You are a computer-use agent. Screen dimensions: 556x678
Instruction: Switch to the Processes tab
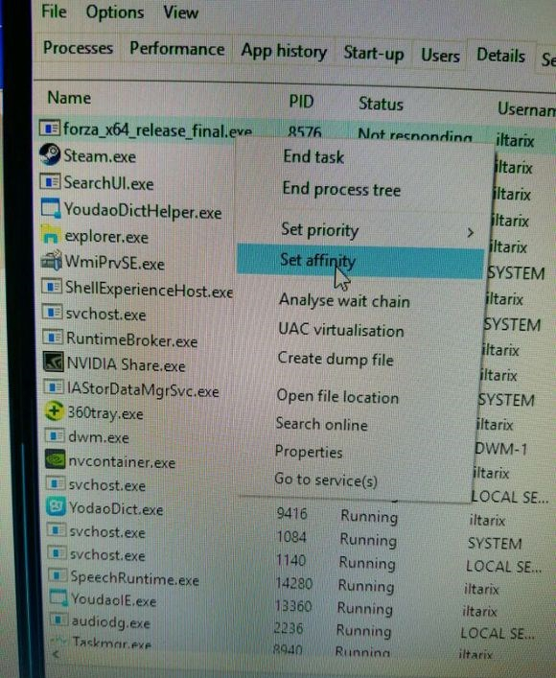pyautogui.click(x=78, y=48)
